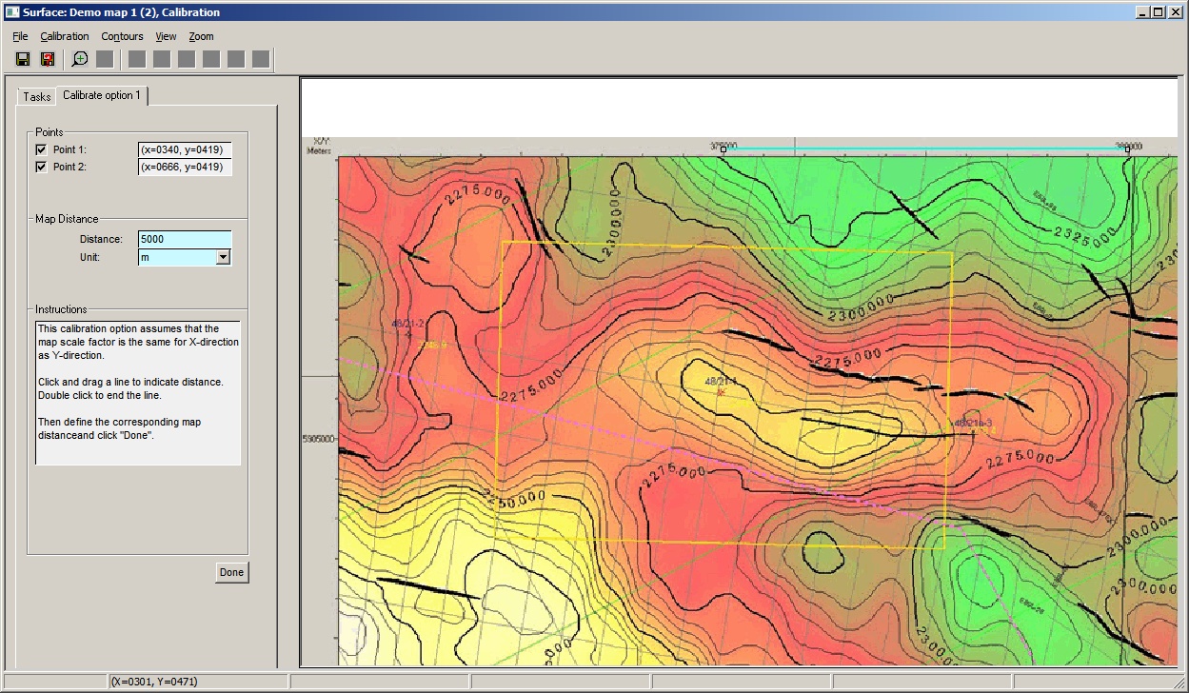Select the Zoom In magnifier tool
1189x693 pixels.
click(80, 59)
